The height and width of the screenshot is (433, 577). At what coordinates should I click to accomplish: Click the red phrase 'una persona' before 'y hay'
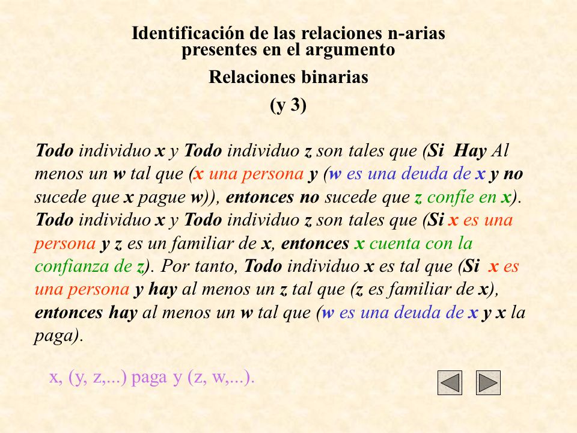82,289
